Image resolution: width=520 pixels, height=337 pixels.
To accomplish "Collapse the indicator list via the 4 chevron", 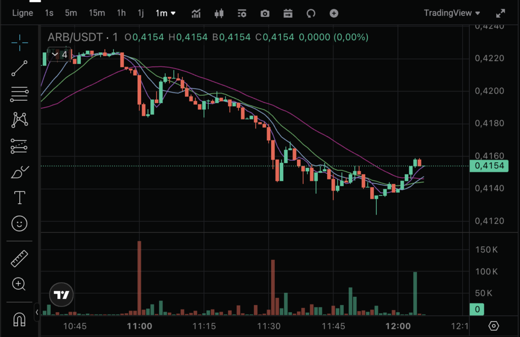I will [x=55, y=54].
